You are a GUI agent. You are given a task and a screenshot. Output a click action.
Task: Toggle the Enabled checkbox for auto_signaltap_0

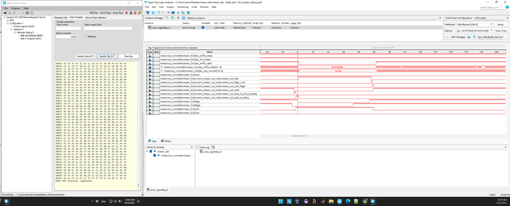pos(203,28)
